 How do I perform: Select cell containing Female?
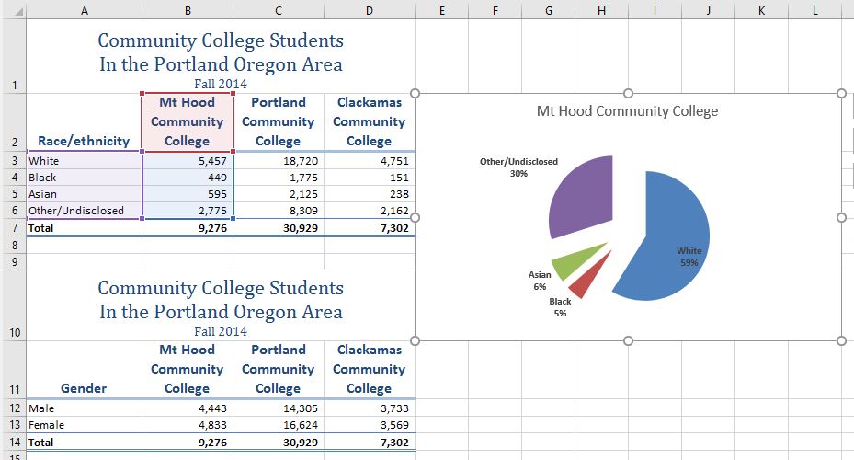click(x=84, y=424)
